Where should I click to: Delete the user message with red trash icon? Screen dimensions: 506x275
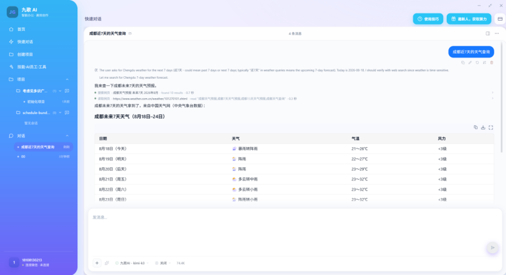click(x=492, y=62)
